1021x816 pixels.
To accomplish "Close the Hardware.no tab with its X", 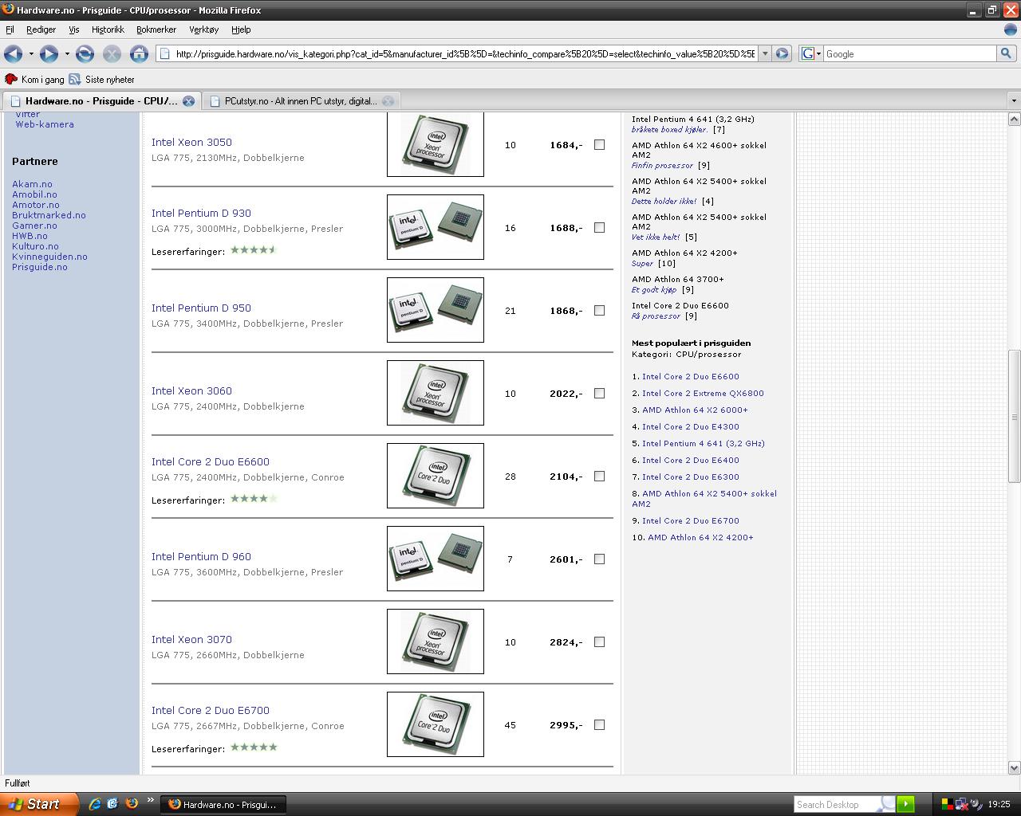I will tap(188, 101).
